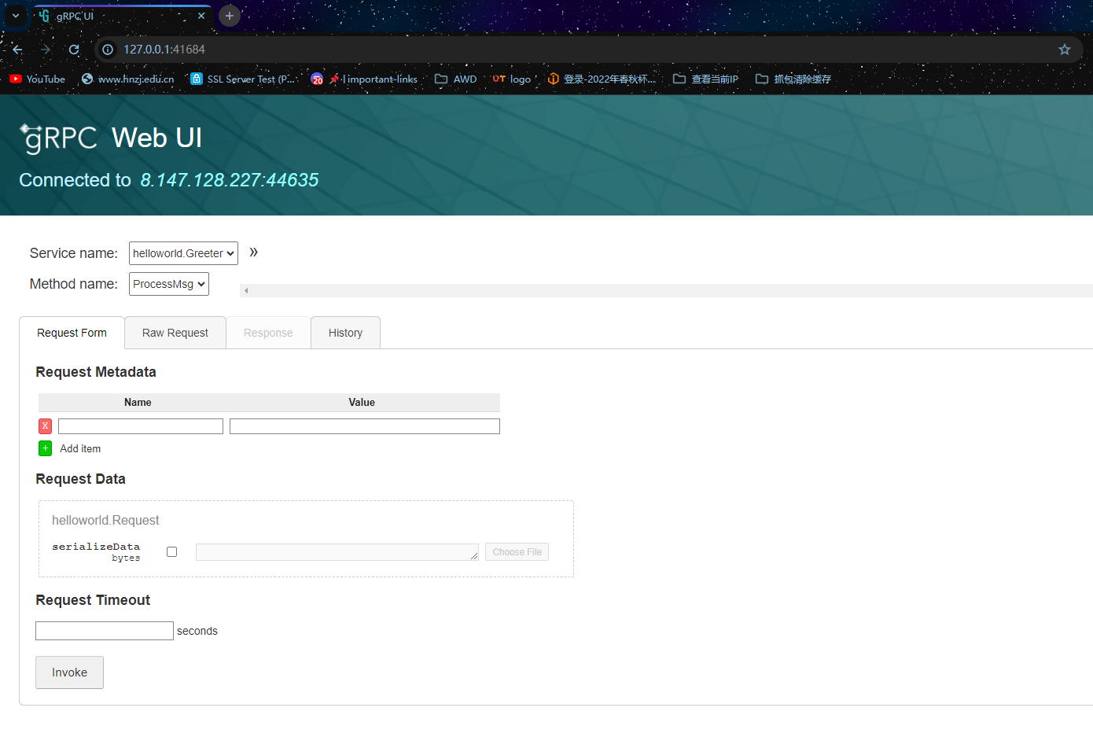Image resolution: width=1093 pixels, height=737 pixels.
Task: Click the site information icon in the address bar
Action: tap(108, 50)
